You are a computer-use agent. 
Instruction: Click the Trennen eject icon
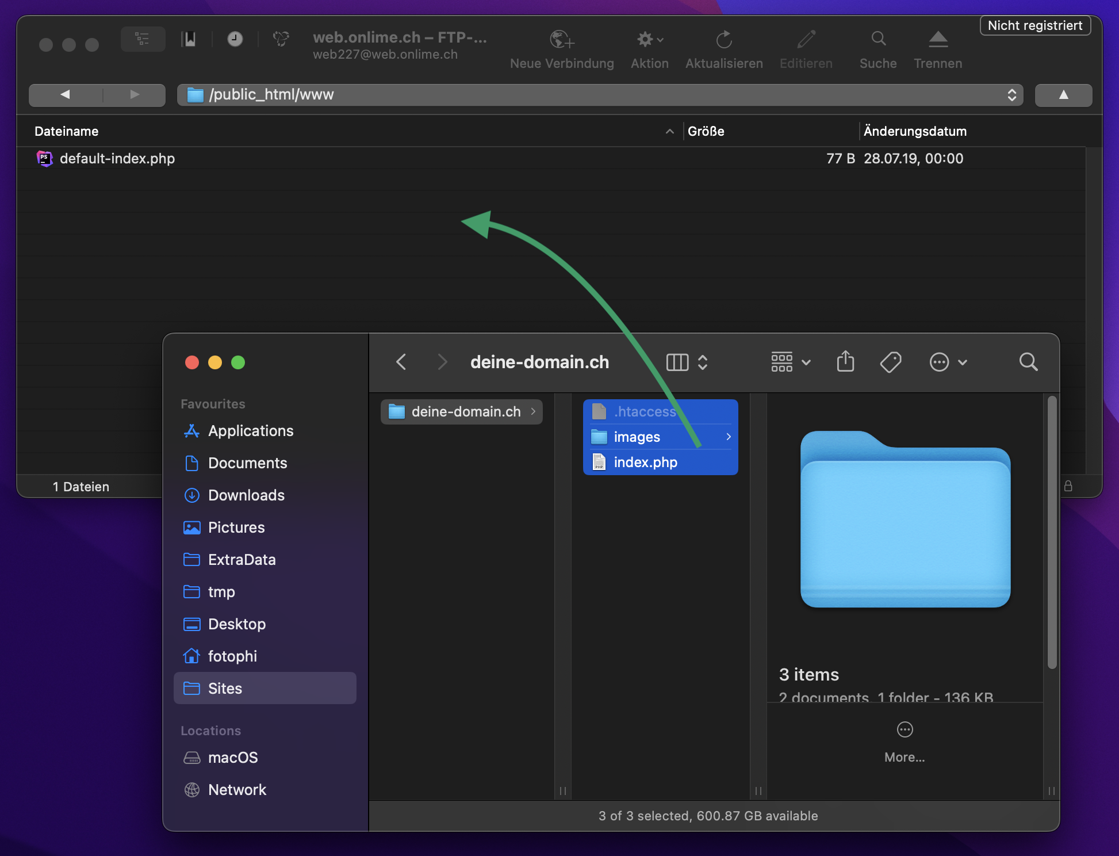pos(938,39)
